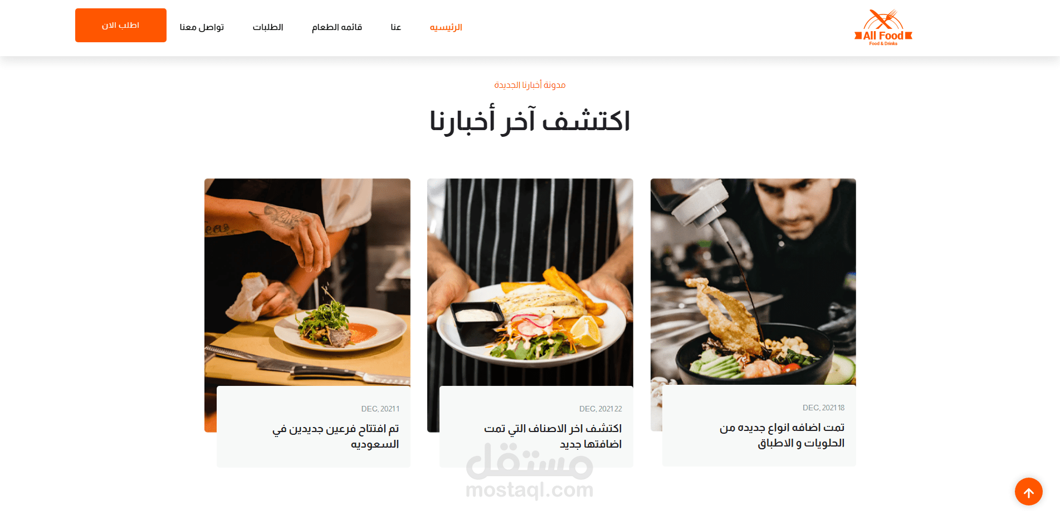Open chef drizzling sauce bowl image
Viewport: 1060px width, 511px height.
pyautogui.click(x=753, y=281)
